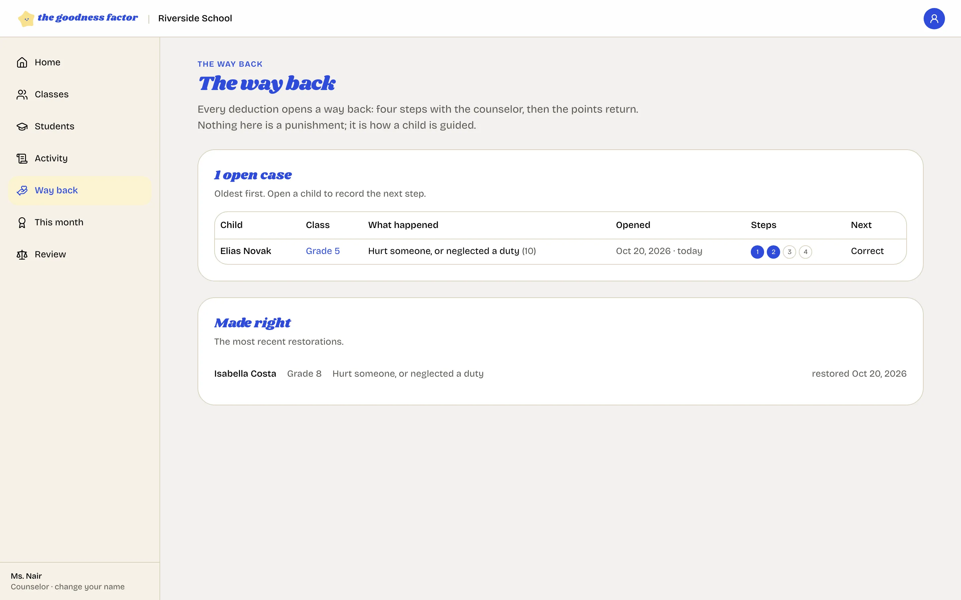Open the Students section
961x600 pixels.
80,127
